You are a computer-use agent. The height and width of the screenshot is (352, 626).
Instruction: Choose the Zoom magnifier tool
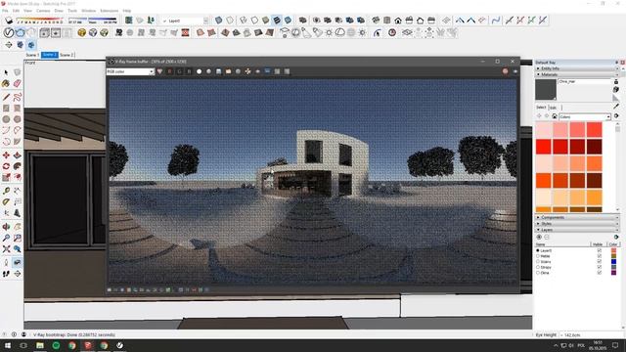(x=6, y=238)
